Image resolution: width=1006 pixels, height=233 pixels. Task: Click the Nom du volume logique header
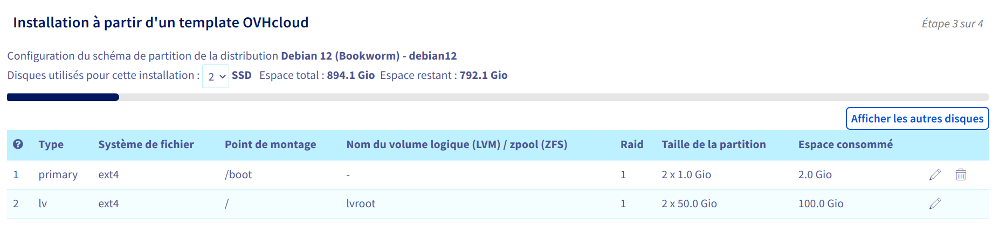(457, 144)
